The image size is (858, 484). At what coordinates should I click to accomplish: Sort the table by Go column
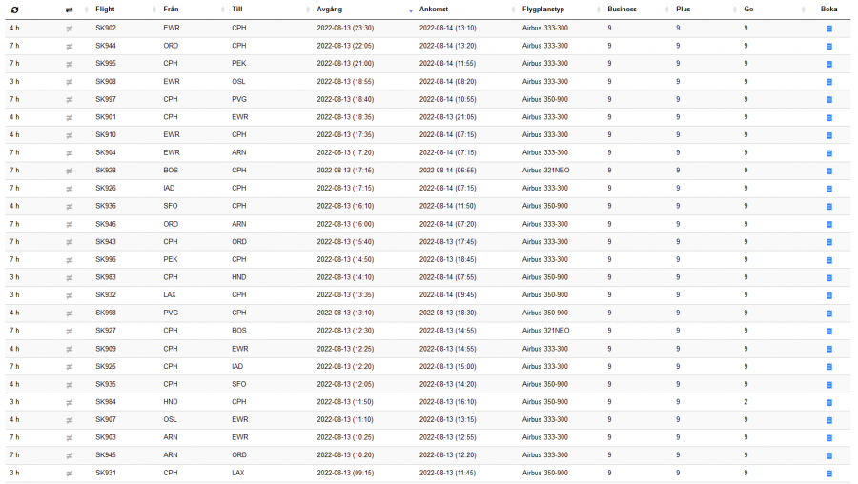pos(749,10)
